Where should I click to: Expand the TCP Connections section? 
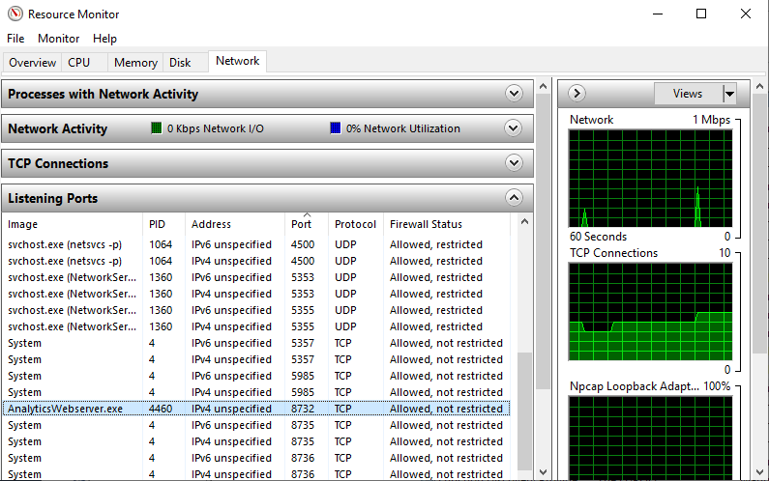(514, 163)
